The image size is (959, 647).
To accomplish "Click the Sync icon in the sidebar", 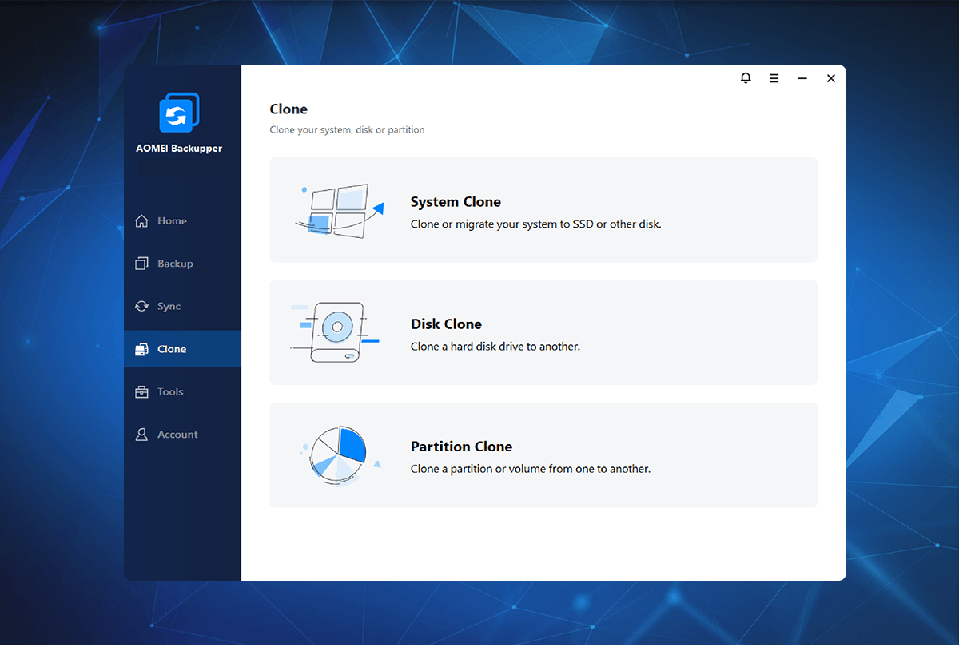I will (141, 306).
